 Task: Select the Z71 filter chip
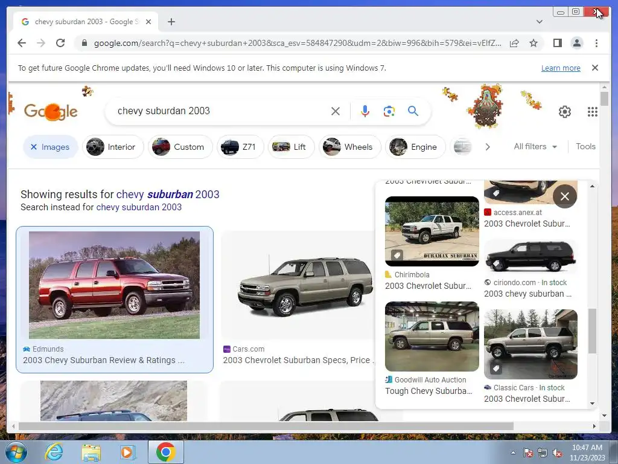[x=240, y=147]
